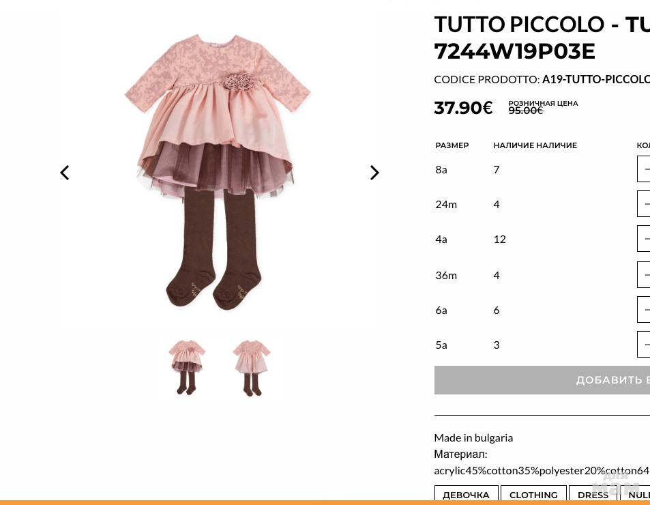The width and height of the screenshot is (650, 505).
Task: Open the Девочка category tag
Action: click(467, 493)
